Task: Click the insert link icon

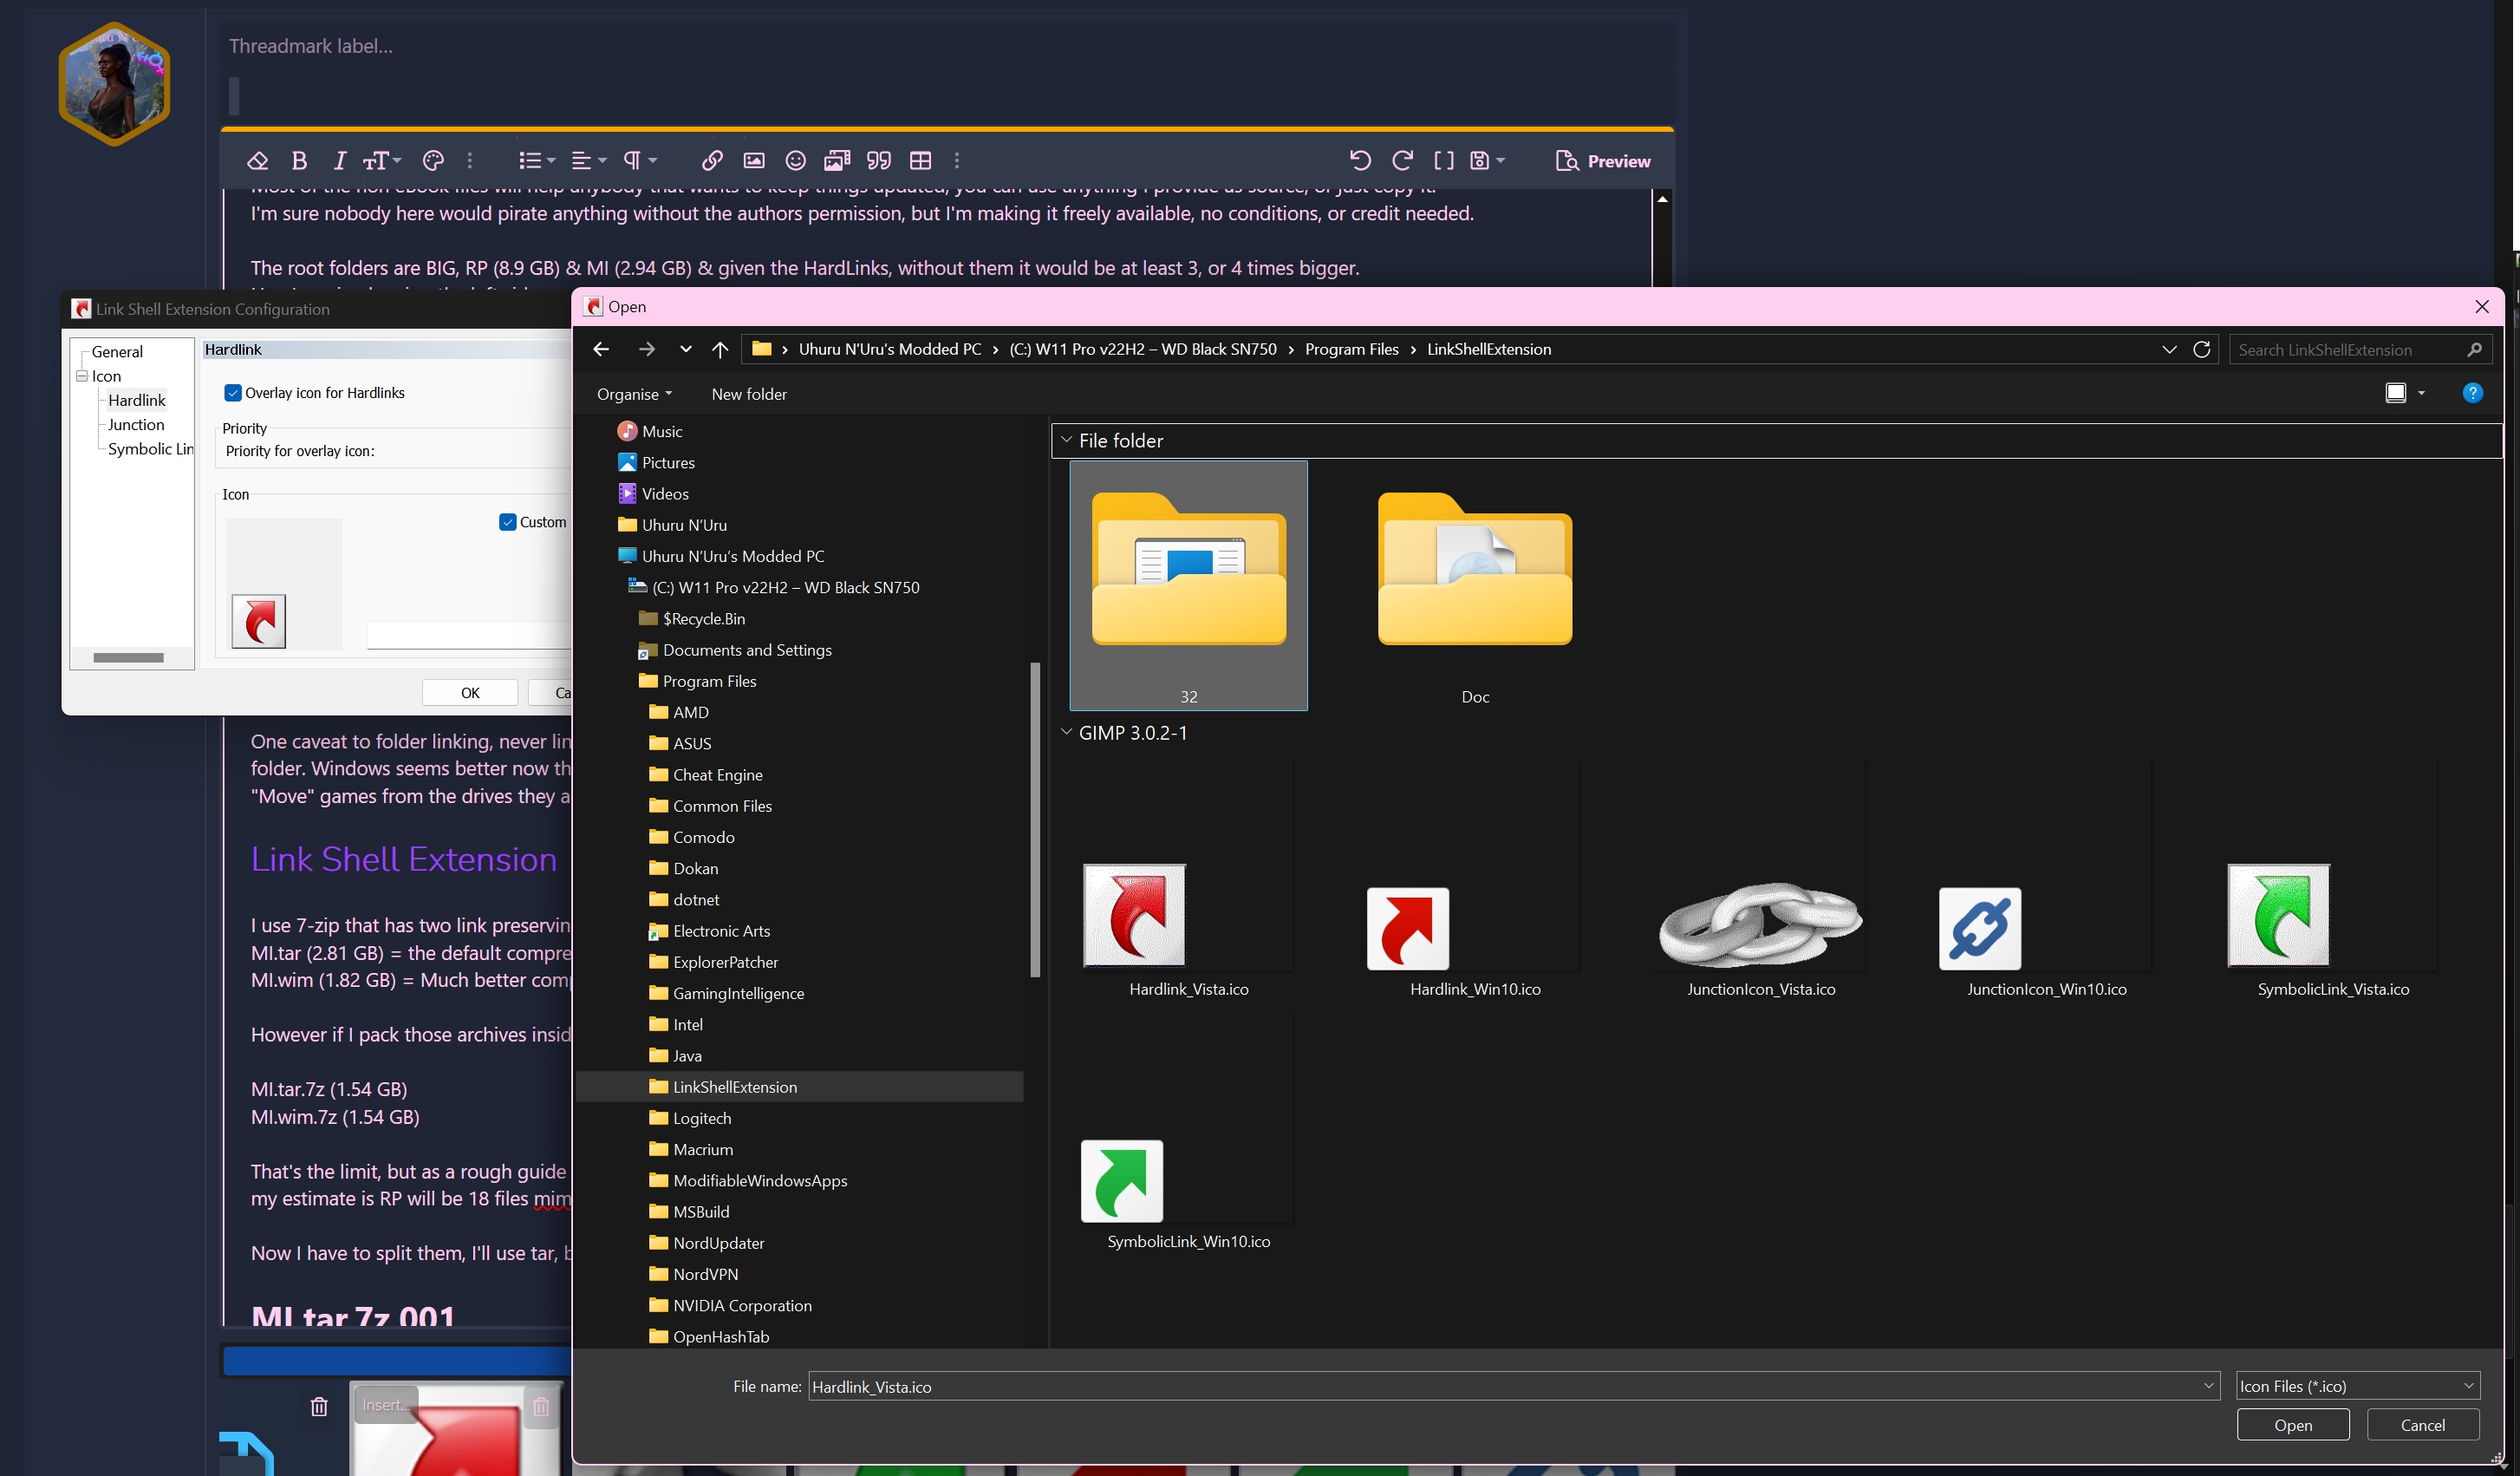Action: (x=712, y=160)
